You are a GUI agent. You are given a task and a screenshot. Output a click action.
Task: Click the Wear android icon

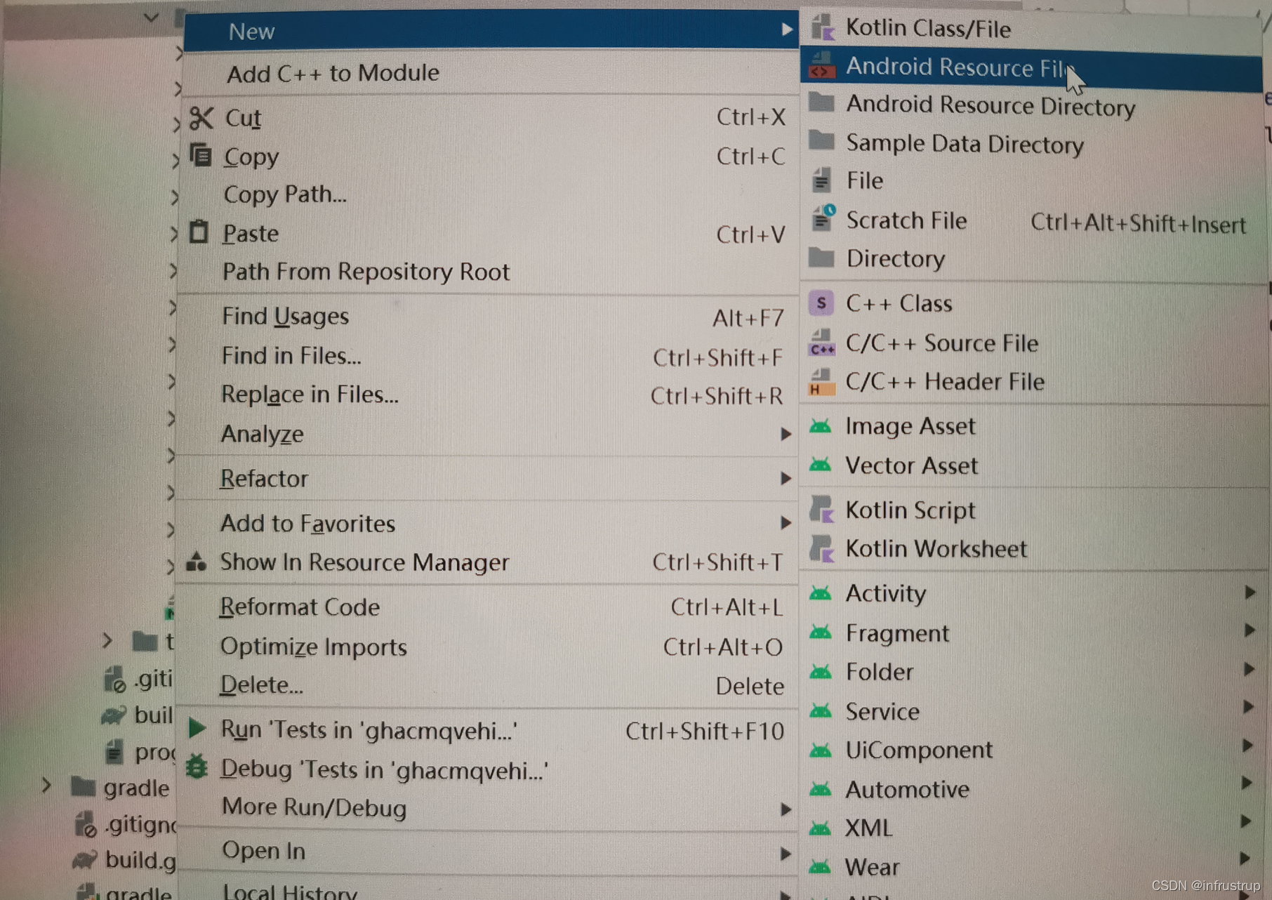pos(820,866)
